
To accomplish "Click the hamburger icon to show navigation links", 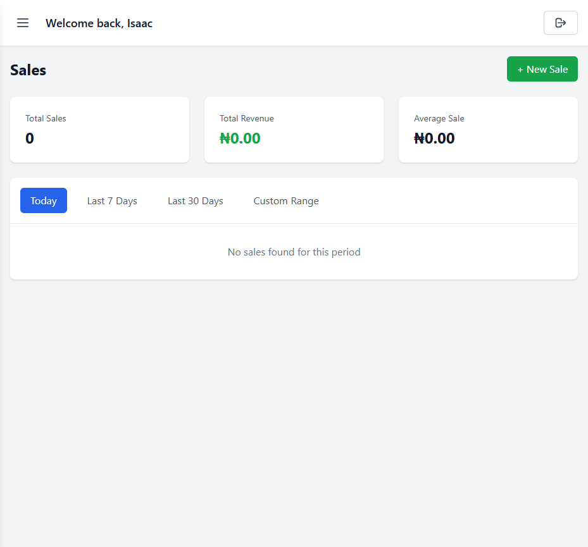I will click(x=23, y=23).
